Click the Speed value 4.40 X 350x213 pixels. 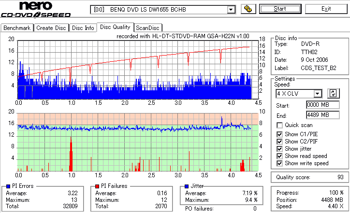[x=335, y=206]
